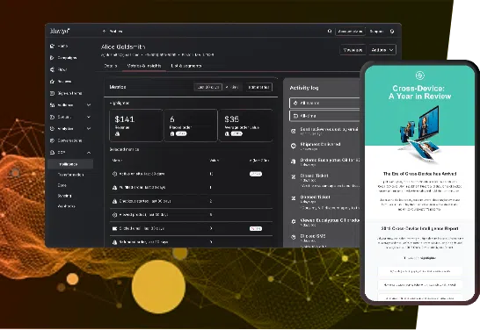The image size is (480, 330).
Task: Open Sign-up forms sidebar label
Action: [69, 93]
